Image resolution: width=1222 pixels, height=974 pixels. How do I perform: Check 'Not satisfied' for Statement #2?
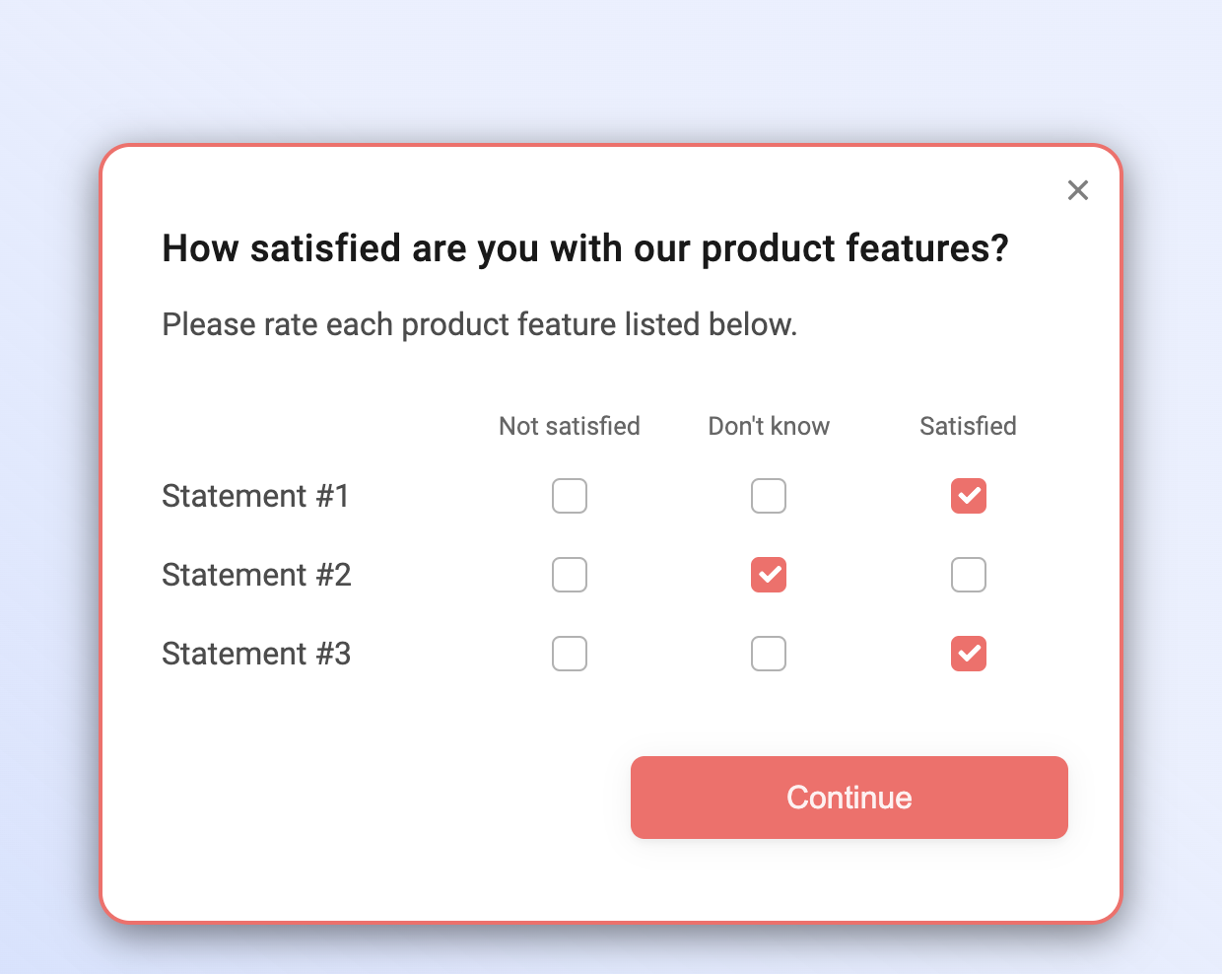click(x=570, y=575)
